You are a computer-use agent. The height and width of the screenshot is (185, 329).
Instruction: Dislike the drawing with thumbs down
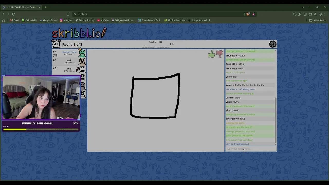pyautogui.click(x=220, y=54)
